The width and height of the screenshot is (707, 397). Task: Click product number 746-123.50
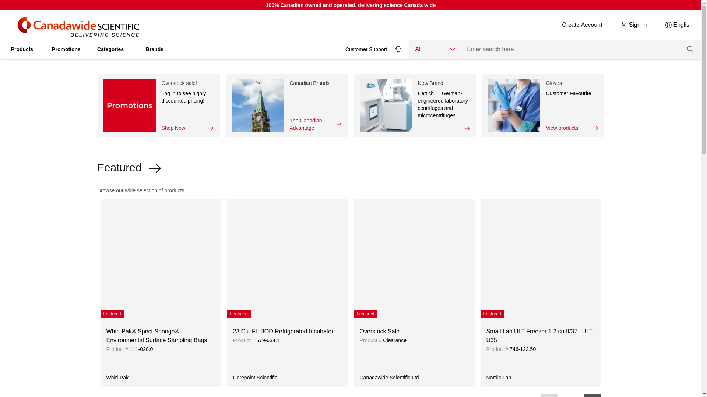[523, 349]
